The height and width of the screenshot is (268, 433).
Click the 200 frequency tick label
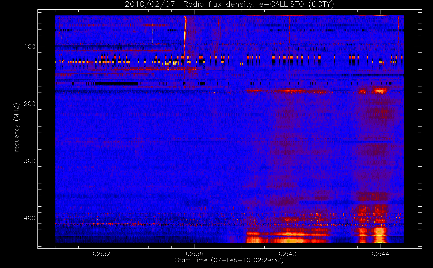coord(30,104)
